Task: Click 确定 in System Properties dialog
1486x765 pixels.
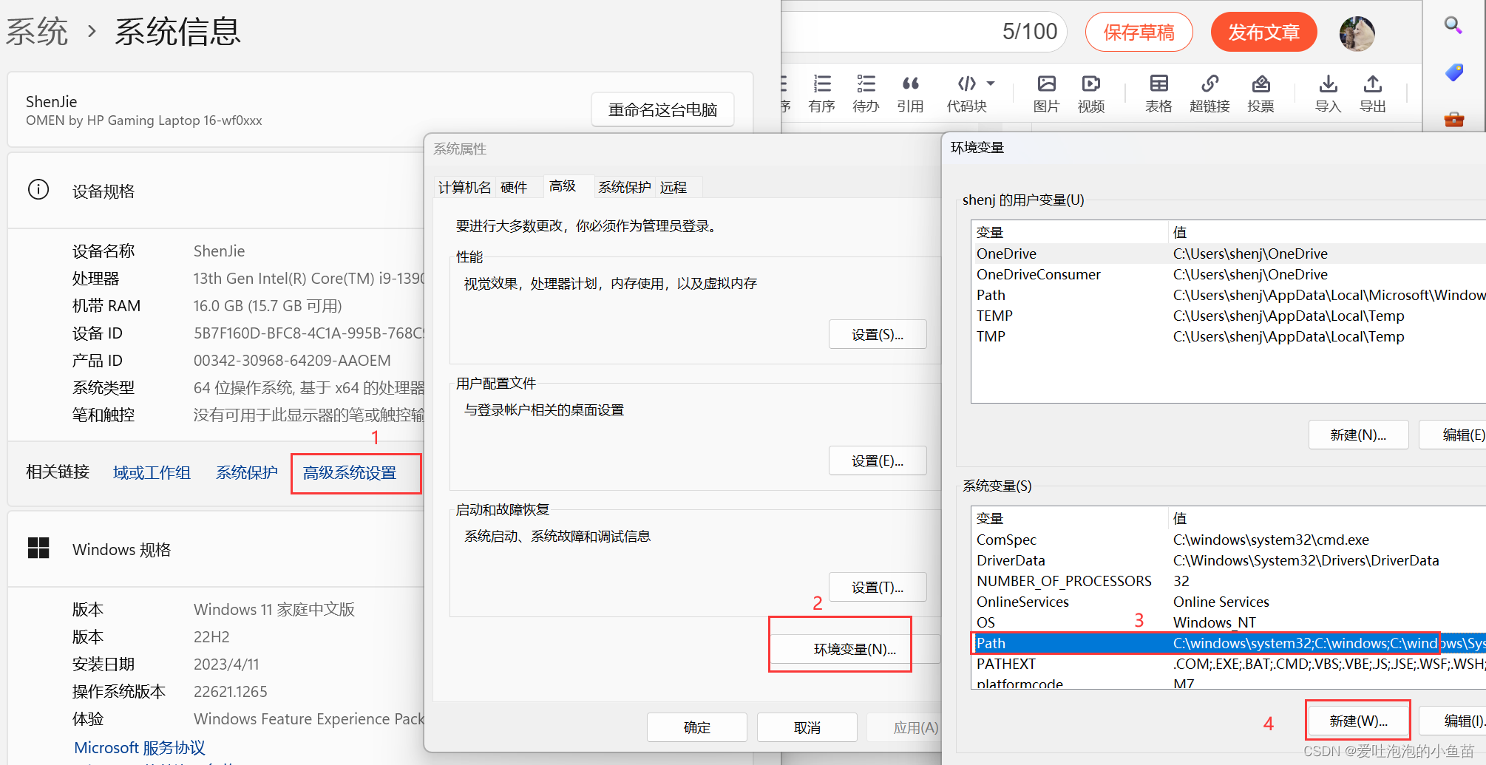Action: click(x=696, y=727)
